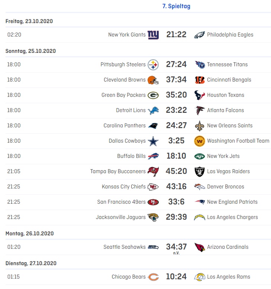Screen dimensions: 271x289
Task: Click the 45:20 Buccaneers–Raiders score
Action: [176, 171]
